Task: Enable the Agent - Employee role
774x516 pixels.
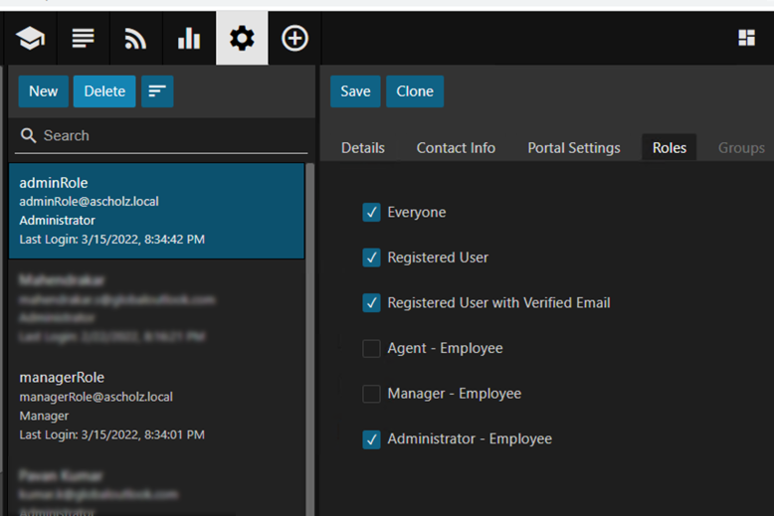Action: 371,349
